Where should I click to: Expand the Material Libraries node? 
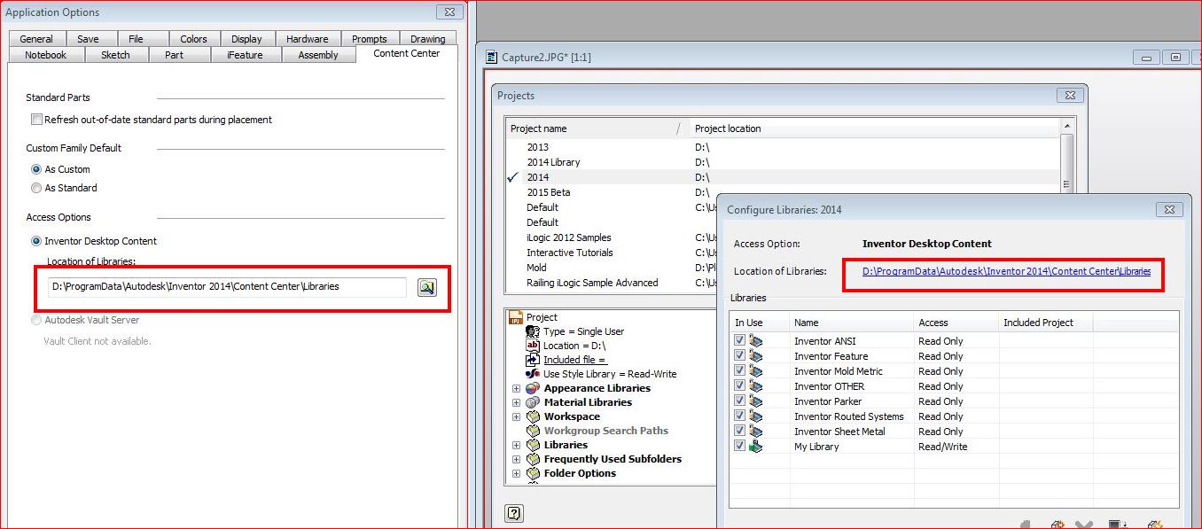pyautogui.click(x=517, y=401)
